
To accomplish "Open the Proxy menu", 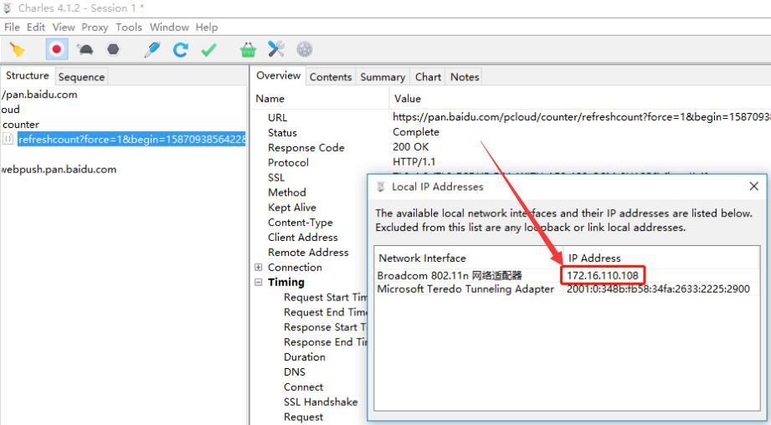I will tap(95, 27).
